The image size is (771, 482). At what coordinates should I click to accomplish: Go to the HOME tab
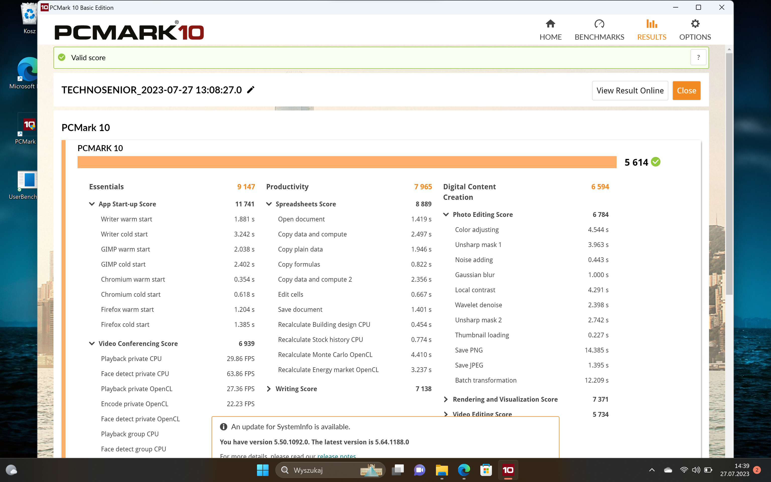tap(551, 30)
